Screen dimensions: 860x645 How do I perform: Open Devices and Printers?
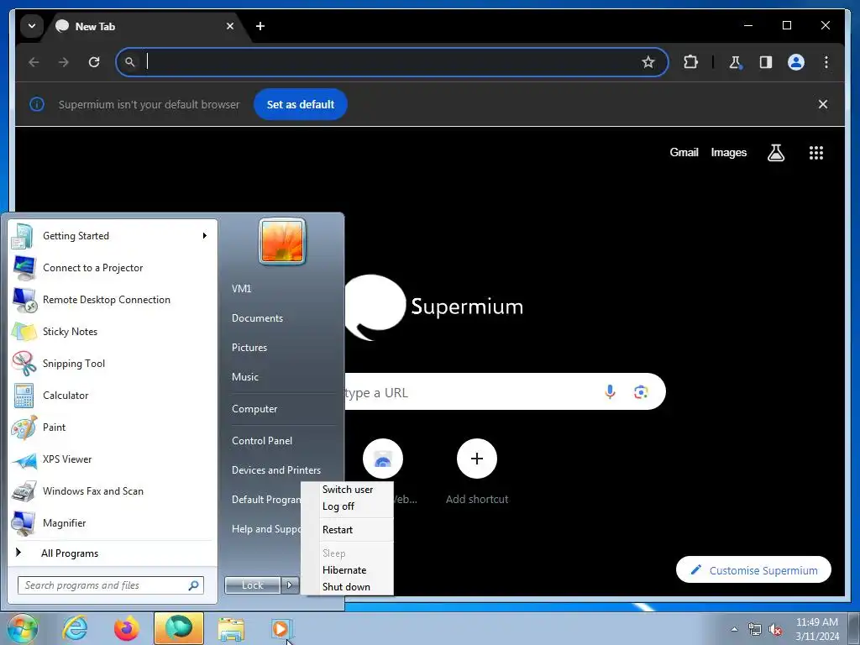[x=275, y=470]
